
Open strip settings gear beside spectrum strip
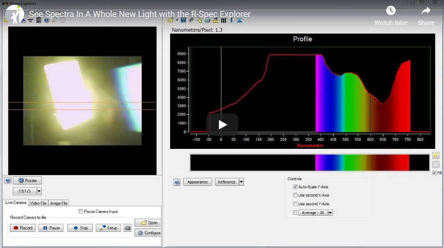tap(435, 165)
